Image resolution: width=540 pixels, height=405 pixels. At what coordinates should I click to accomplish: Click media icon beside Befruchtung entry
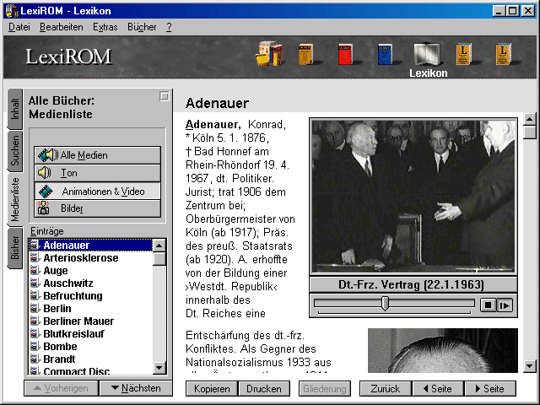tap(35, 295)
